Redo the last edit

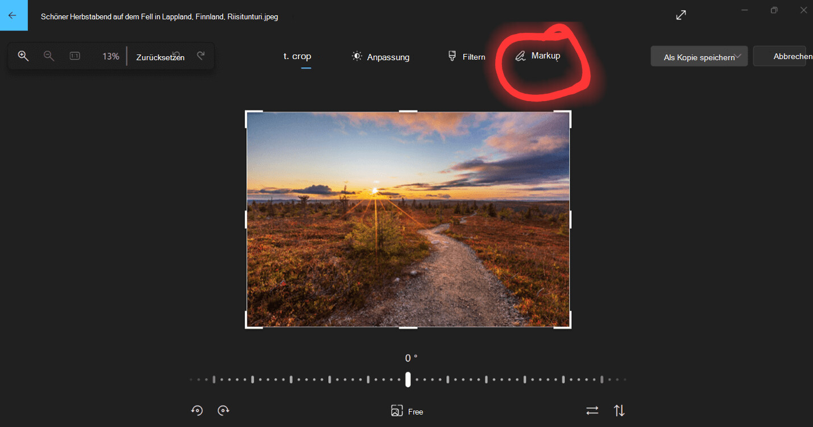[201, 56]
